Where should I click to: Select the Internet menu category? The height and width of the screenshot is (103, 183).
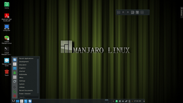(22, 71)
